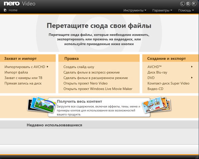The height and width of the screenshot is (159, 199).
Task: Select Диск Blu-ray export option
Action: 158,72
